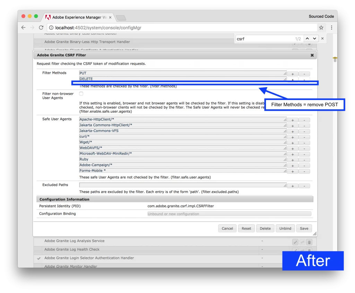Add entry after Adobe-Campaign/* agent
This screenshot has width=355, height=293.
coord(293,166)
